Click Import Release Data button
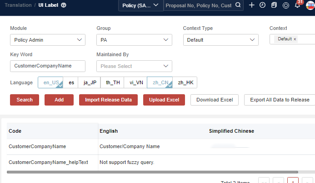Viewport: 315px width, 183px height. tap(108, 100)
